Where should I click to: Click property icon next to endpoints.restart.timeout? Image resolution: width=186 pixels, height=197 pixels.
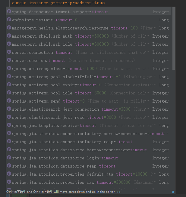9,20
